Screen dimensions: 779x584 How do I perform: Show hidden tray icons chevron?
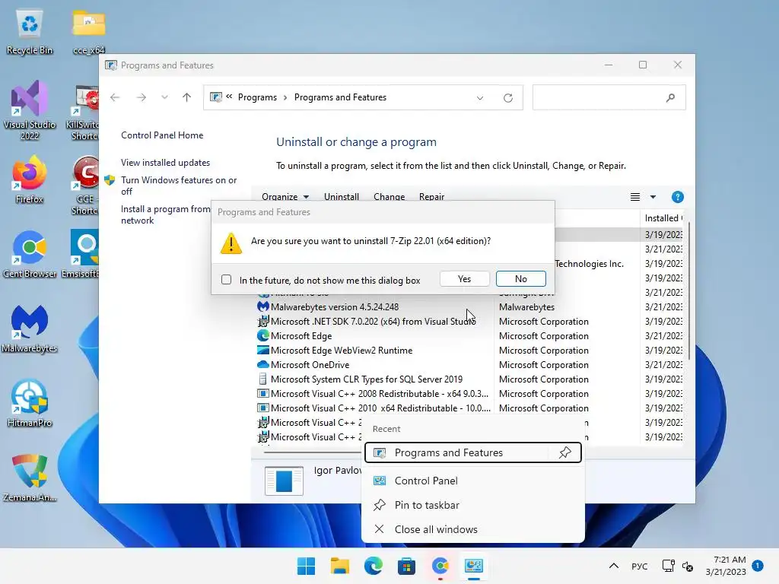[x=614, y=566]
